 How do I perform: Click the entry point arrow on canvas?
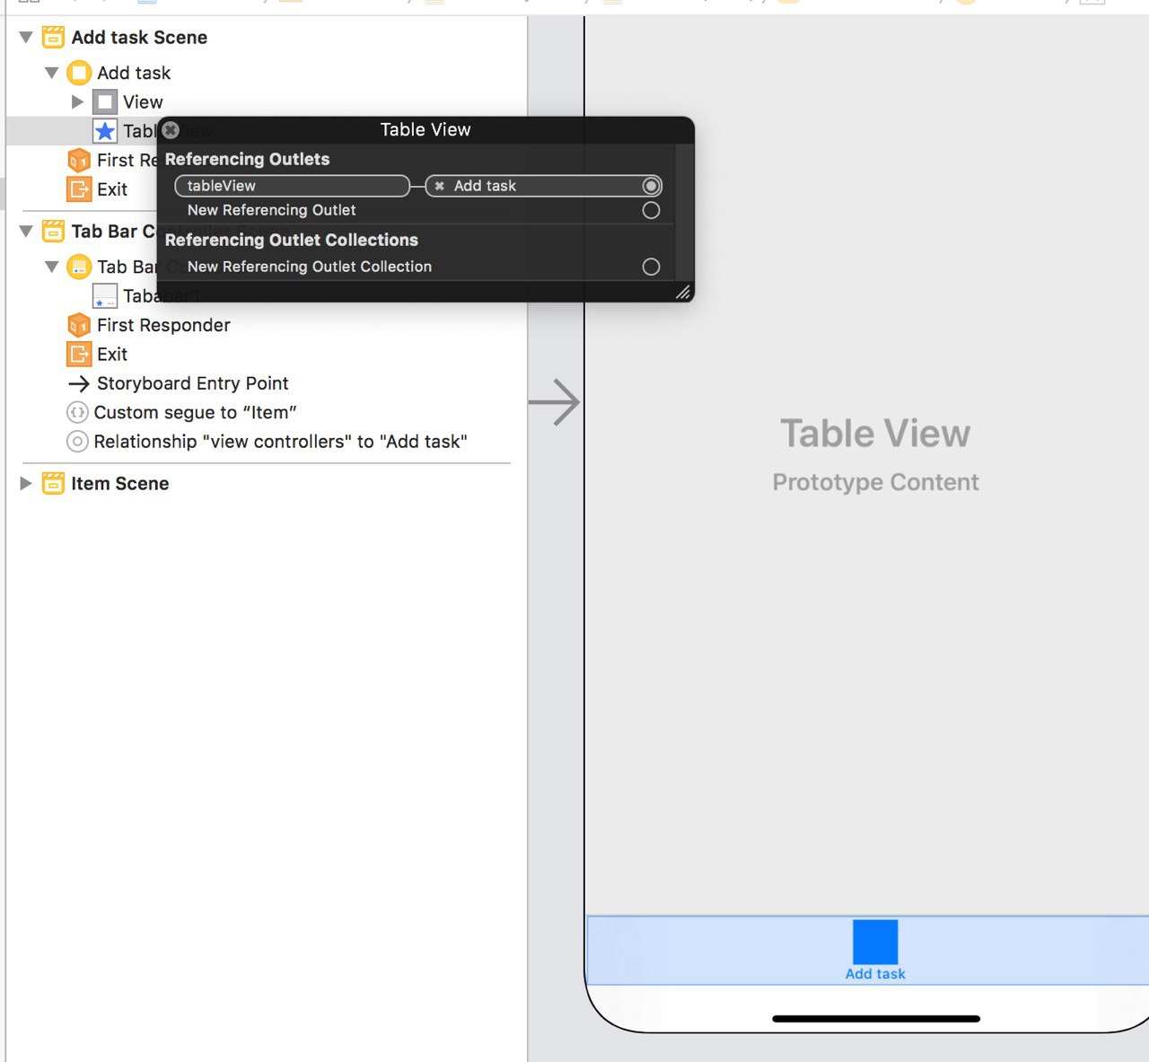tap(554, 402)
